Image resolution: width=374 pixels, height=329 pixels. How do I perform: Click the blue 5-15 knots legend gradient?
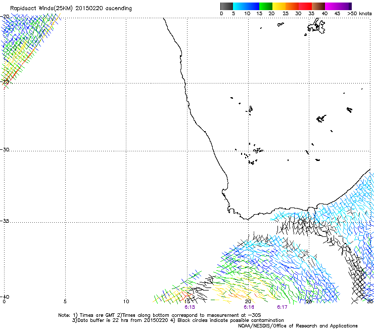[x=246, y=6]
